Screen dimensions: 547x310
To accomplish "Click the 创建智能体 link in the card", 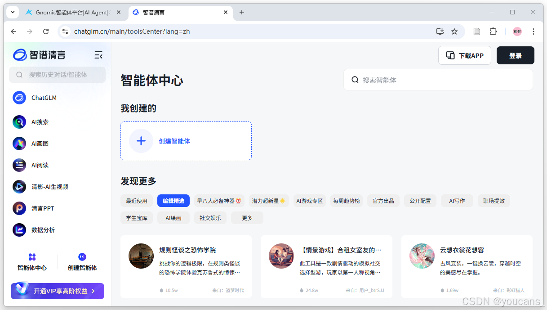I will pos(174,141).
